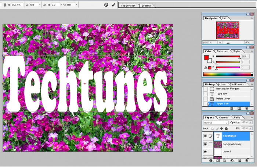Viewport: 257px width, 167px height.
Task: Click the File Browser tab button
Action: (128, 6)
